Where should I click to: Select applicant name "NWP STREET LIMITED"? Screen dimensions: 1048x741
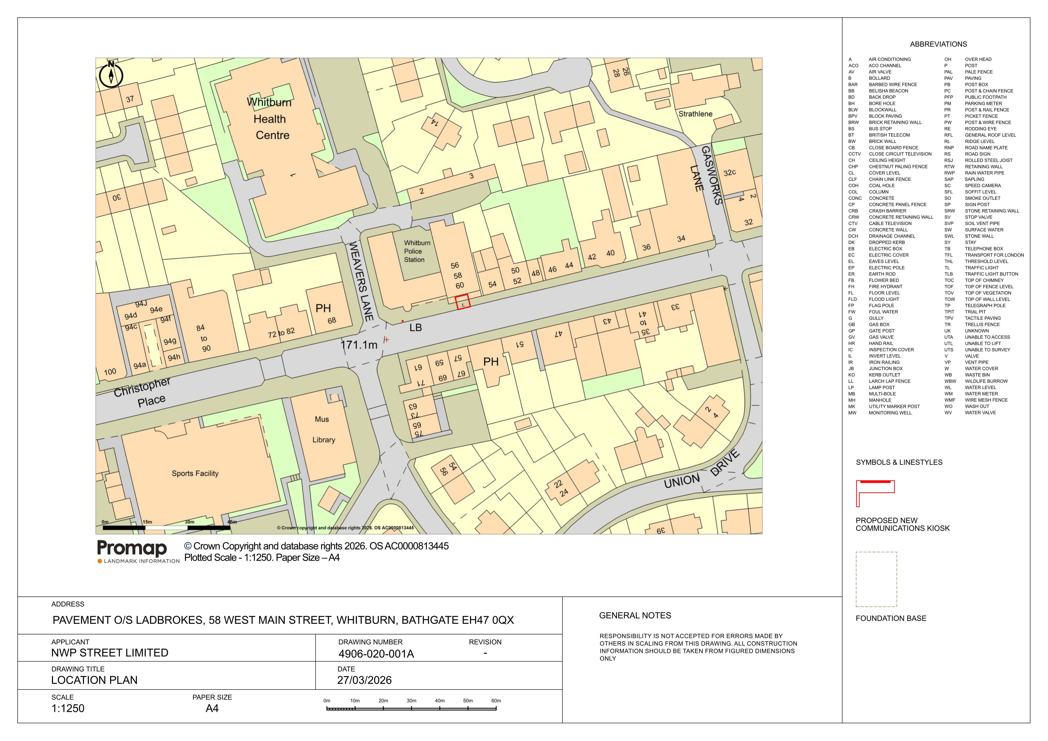point(110,653)
